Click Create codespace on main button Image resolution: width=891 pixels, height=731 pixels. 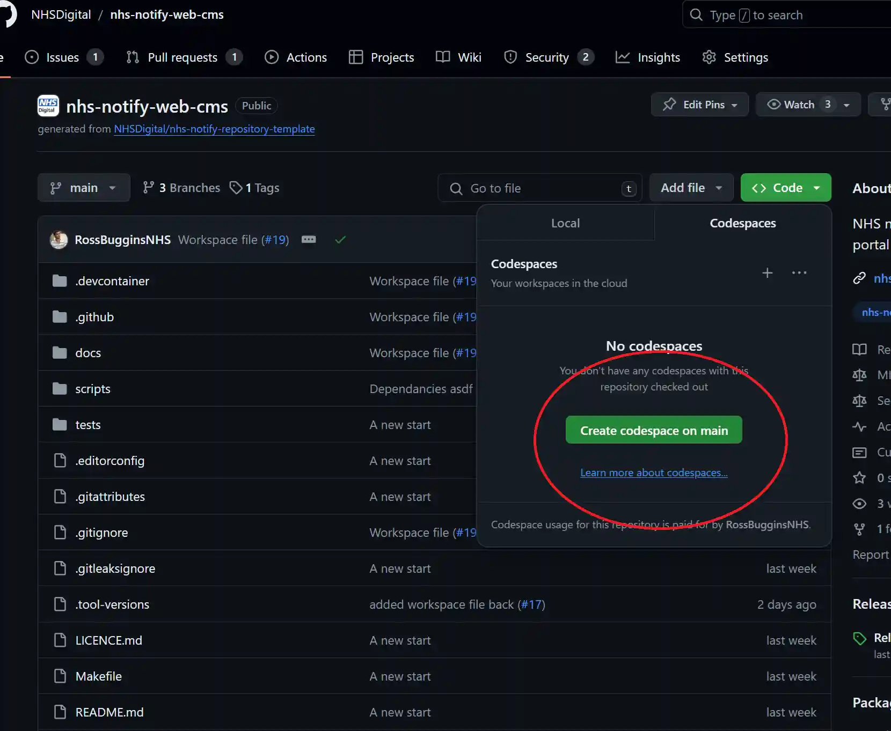(654, 430)
